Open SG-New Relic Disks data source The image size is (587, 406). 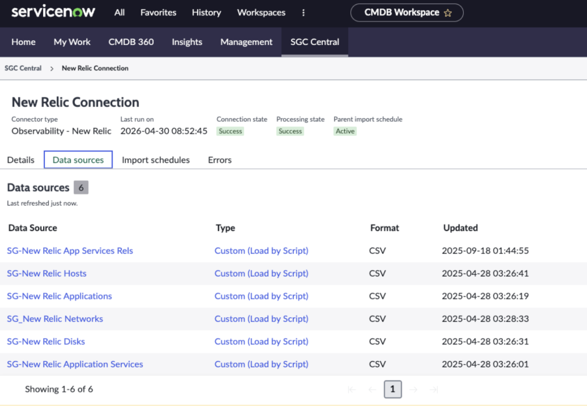46,341
